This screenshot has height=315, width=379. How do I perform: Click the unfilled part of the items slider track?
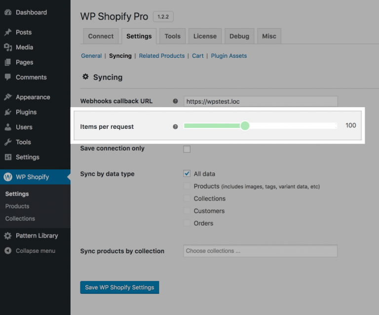coord(293,125)
